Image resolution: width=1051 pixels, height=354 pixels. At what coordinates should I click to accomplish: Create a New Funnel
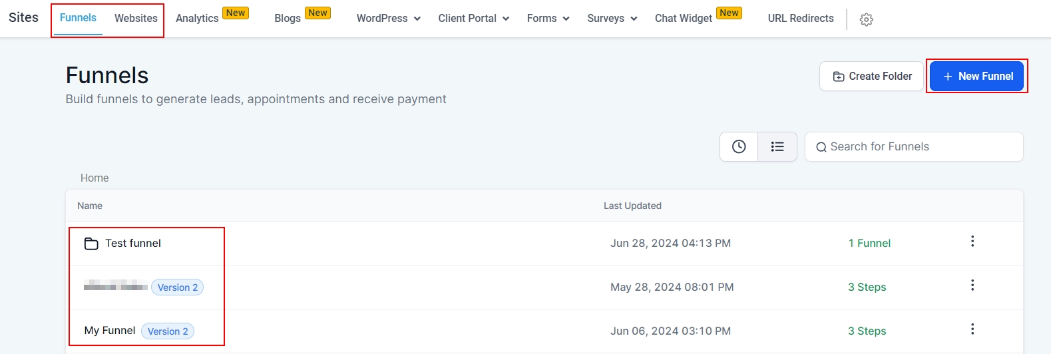click(977, 77)
